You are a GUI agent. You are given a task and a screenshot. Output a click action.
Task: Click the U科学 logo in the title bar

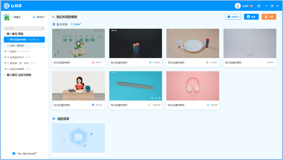(x=13, y=6)
